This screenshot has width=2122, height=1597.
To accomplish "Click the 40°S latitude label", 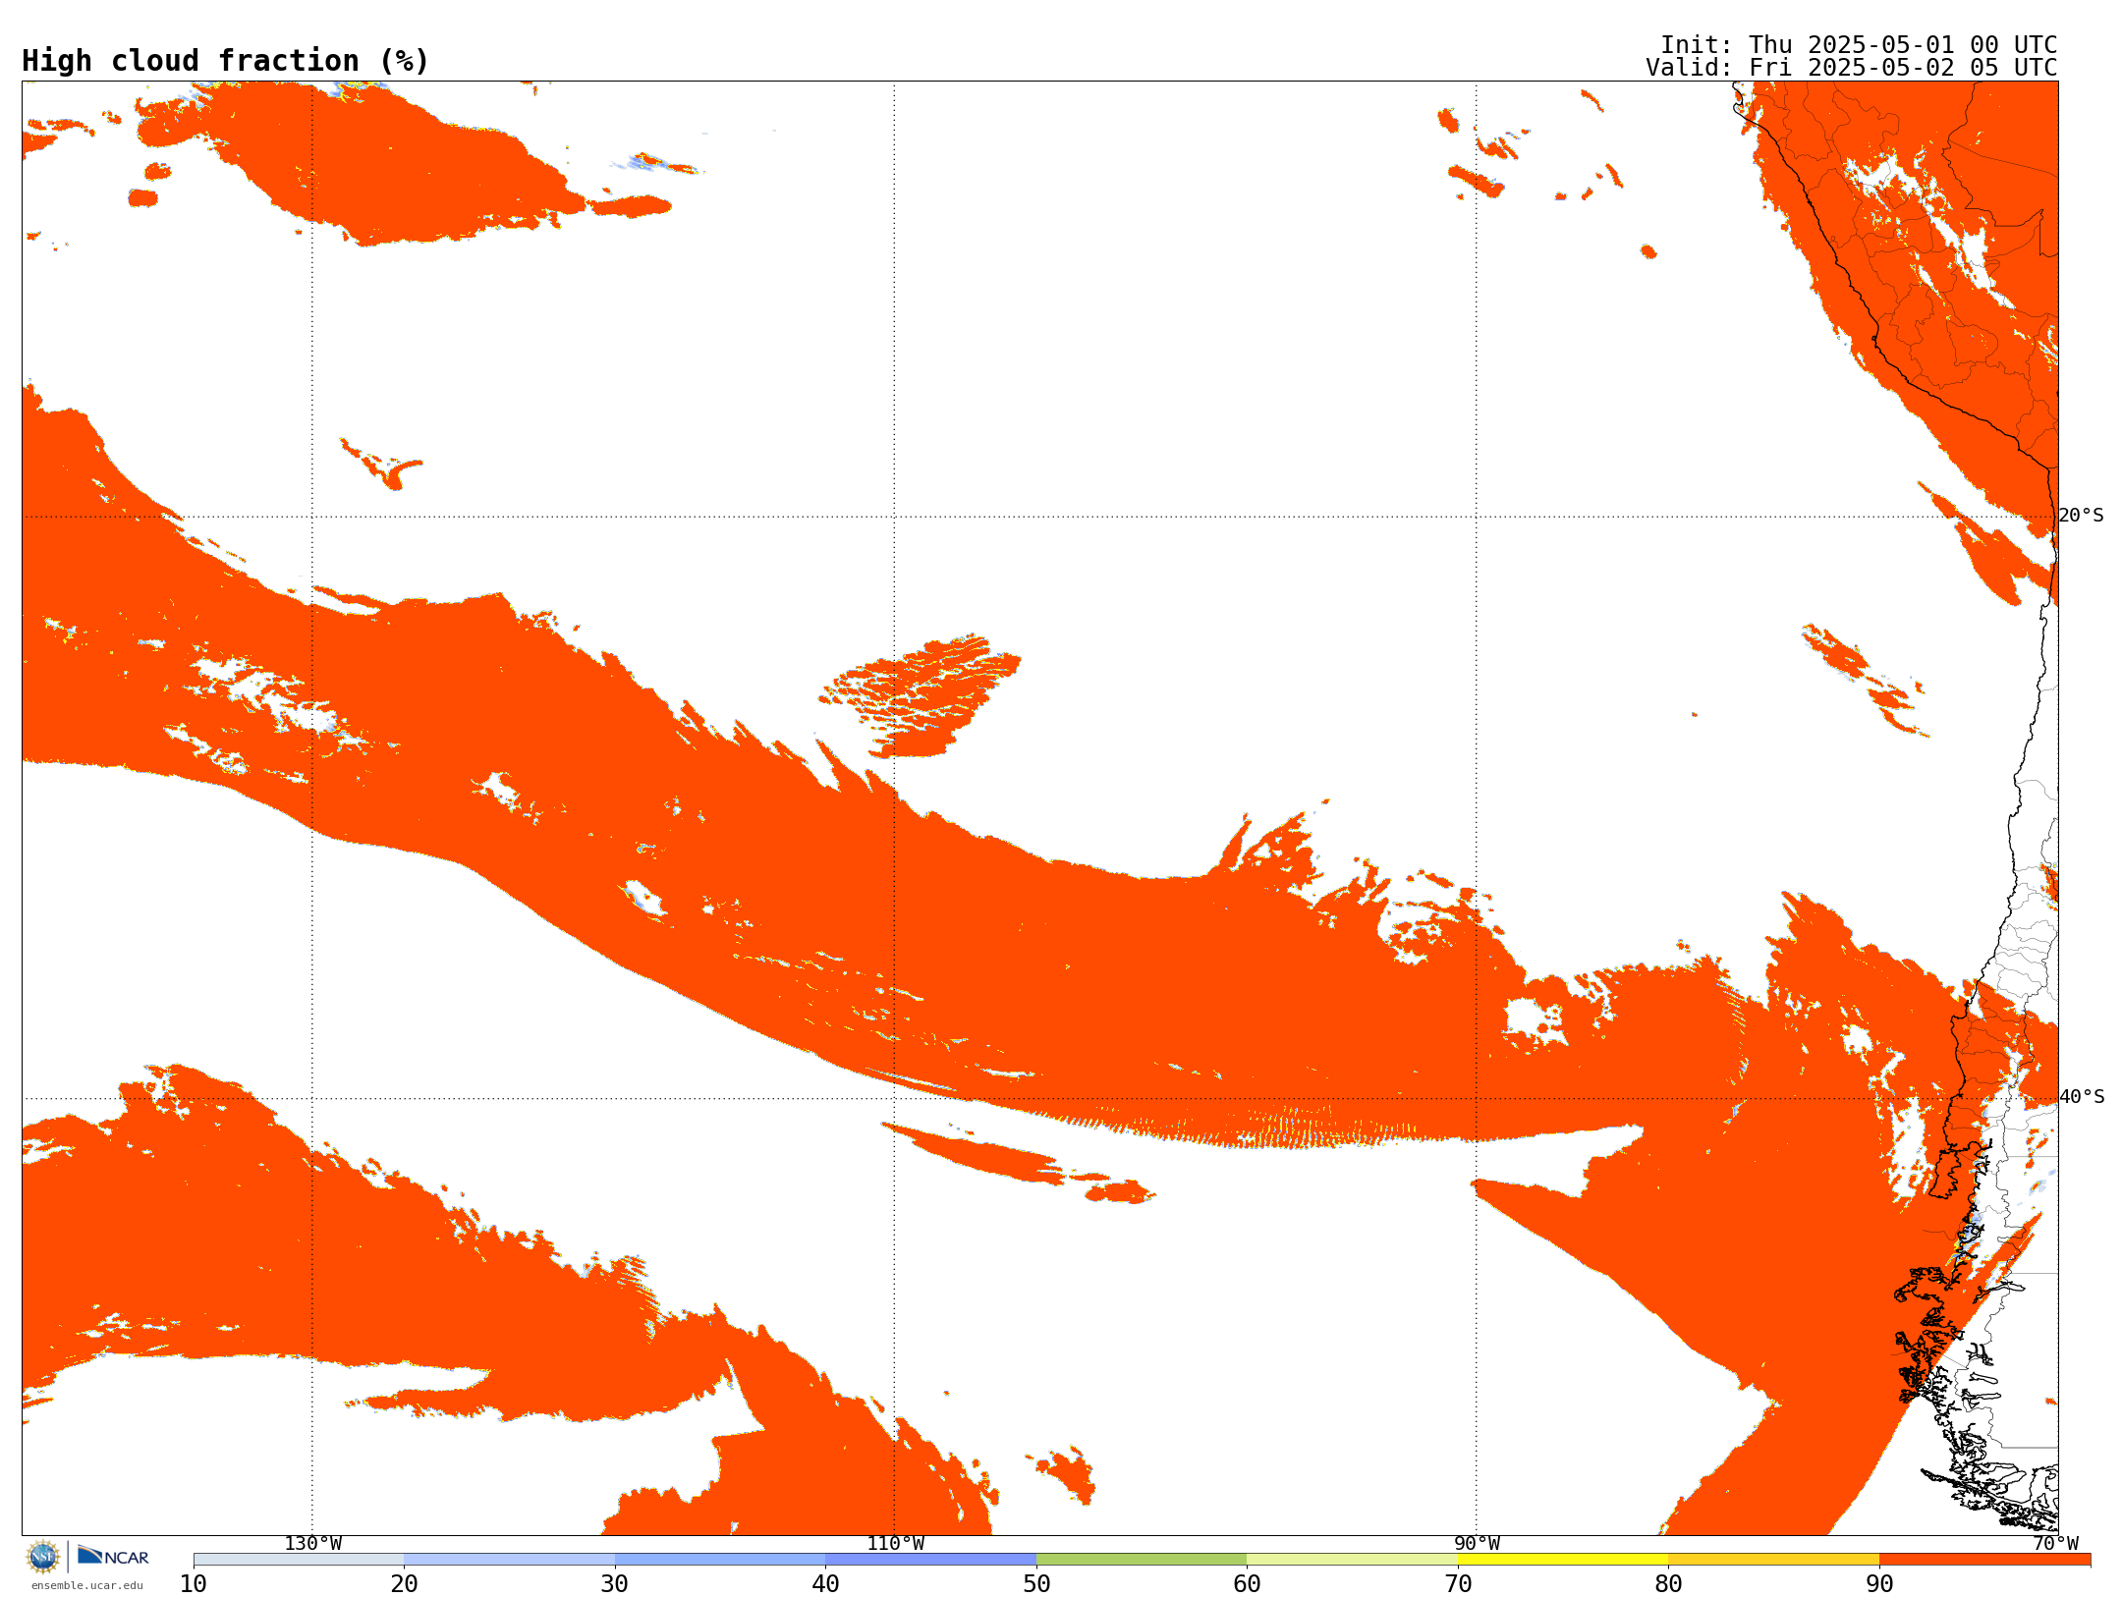I will (x=2082, y=1097).
